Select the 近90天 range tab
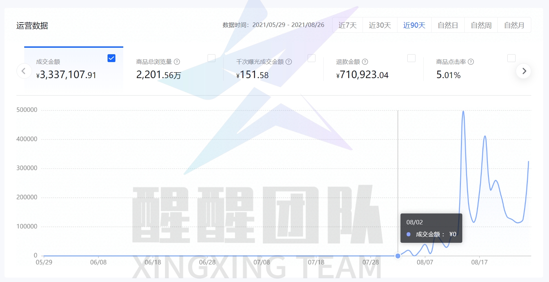The image size is (549, 282). [414, 25]
